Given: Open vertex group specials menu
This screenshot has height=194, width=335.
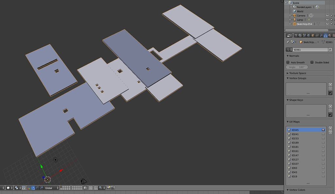Looking at the screenshot, I should [x=330, y=93].
